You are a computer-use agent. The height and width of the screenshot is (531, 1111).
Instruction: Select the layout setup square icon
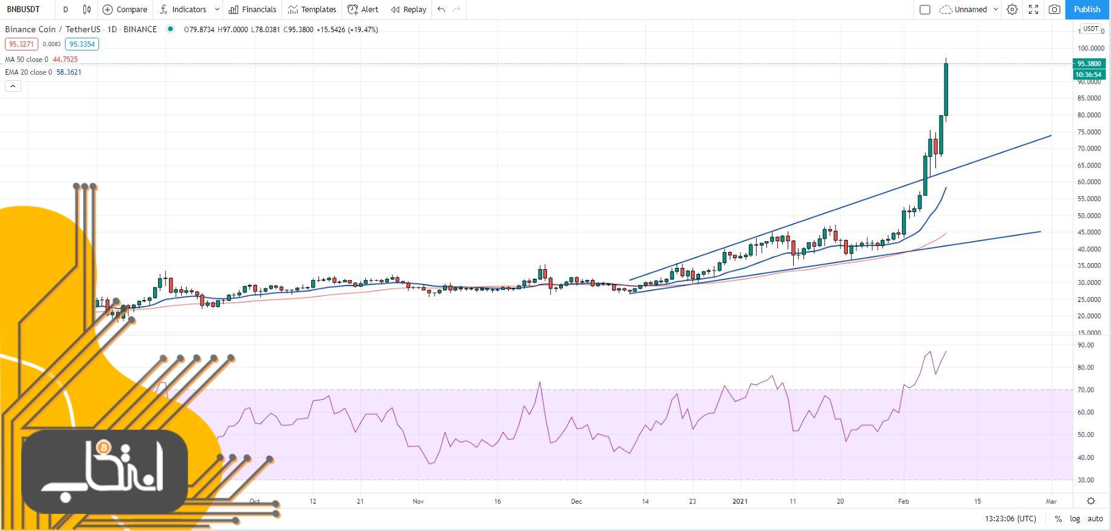click(x=925, y=9)
